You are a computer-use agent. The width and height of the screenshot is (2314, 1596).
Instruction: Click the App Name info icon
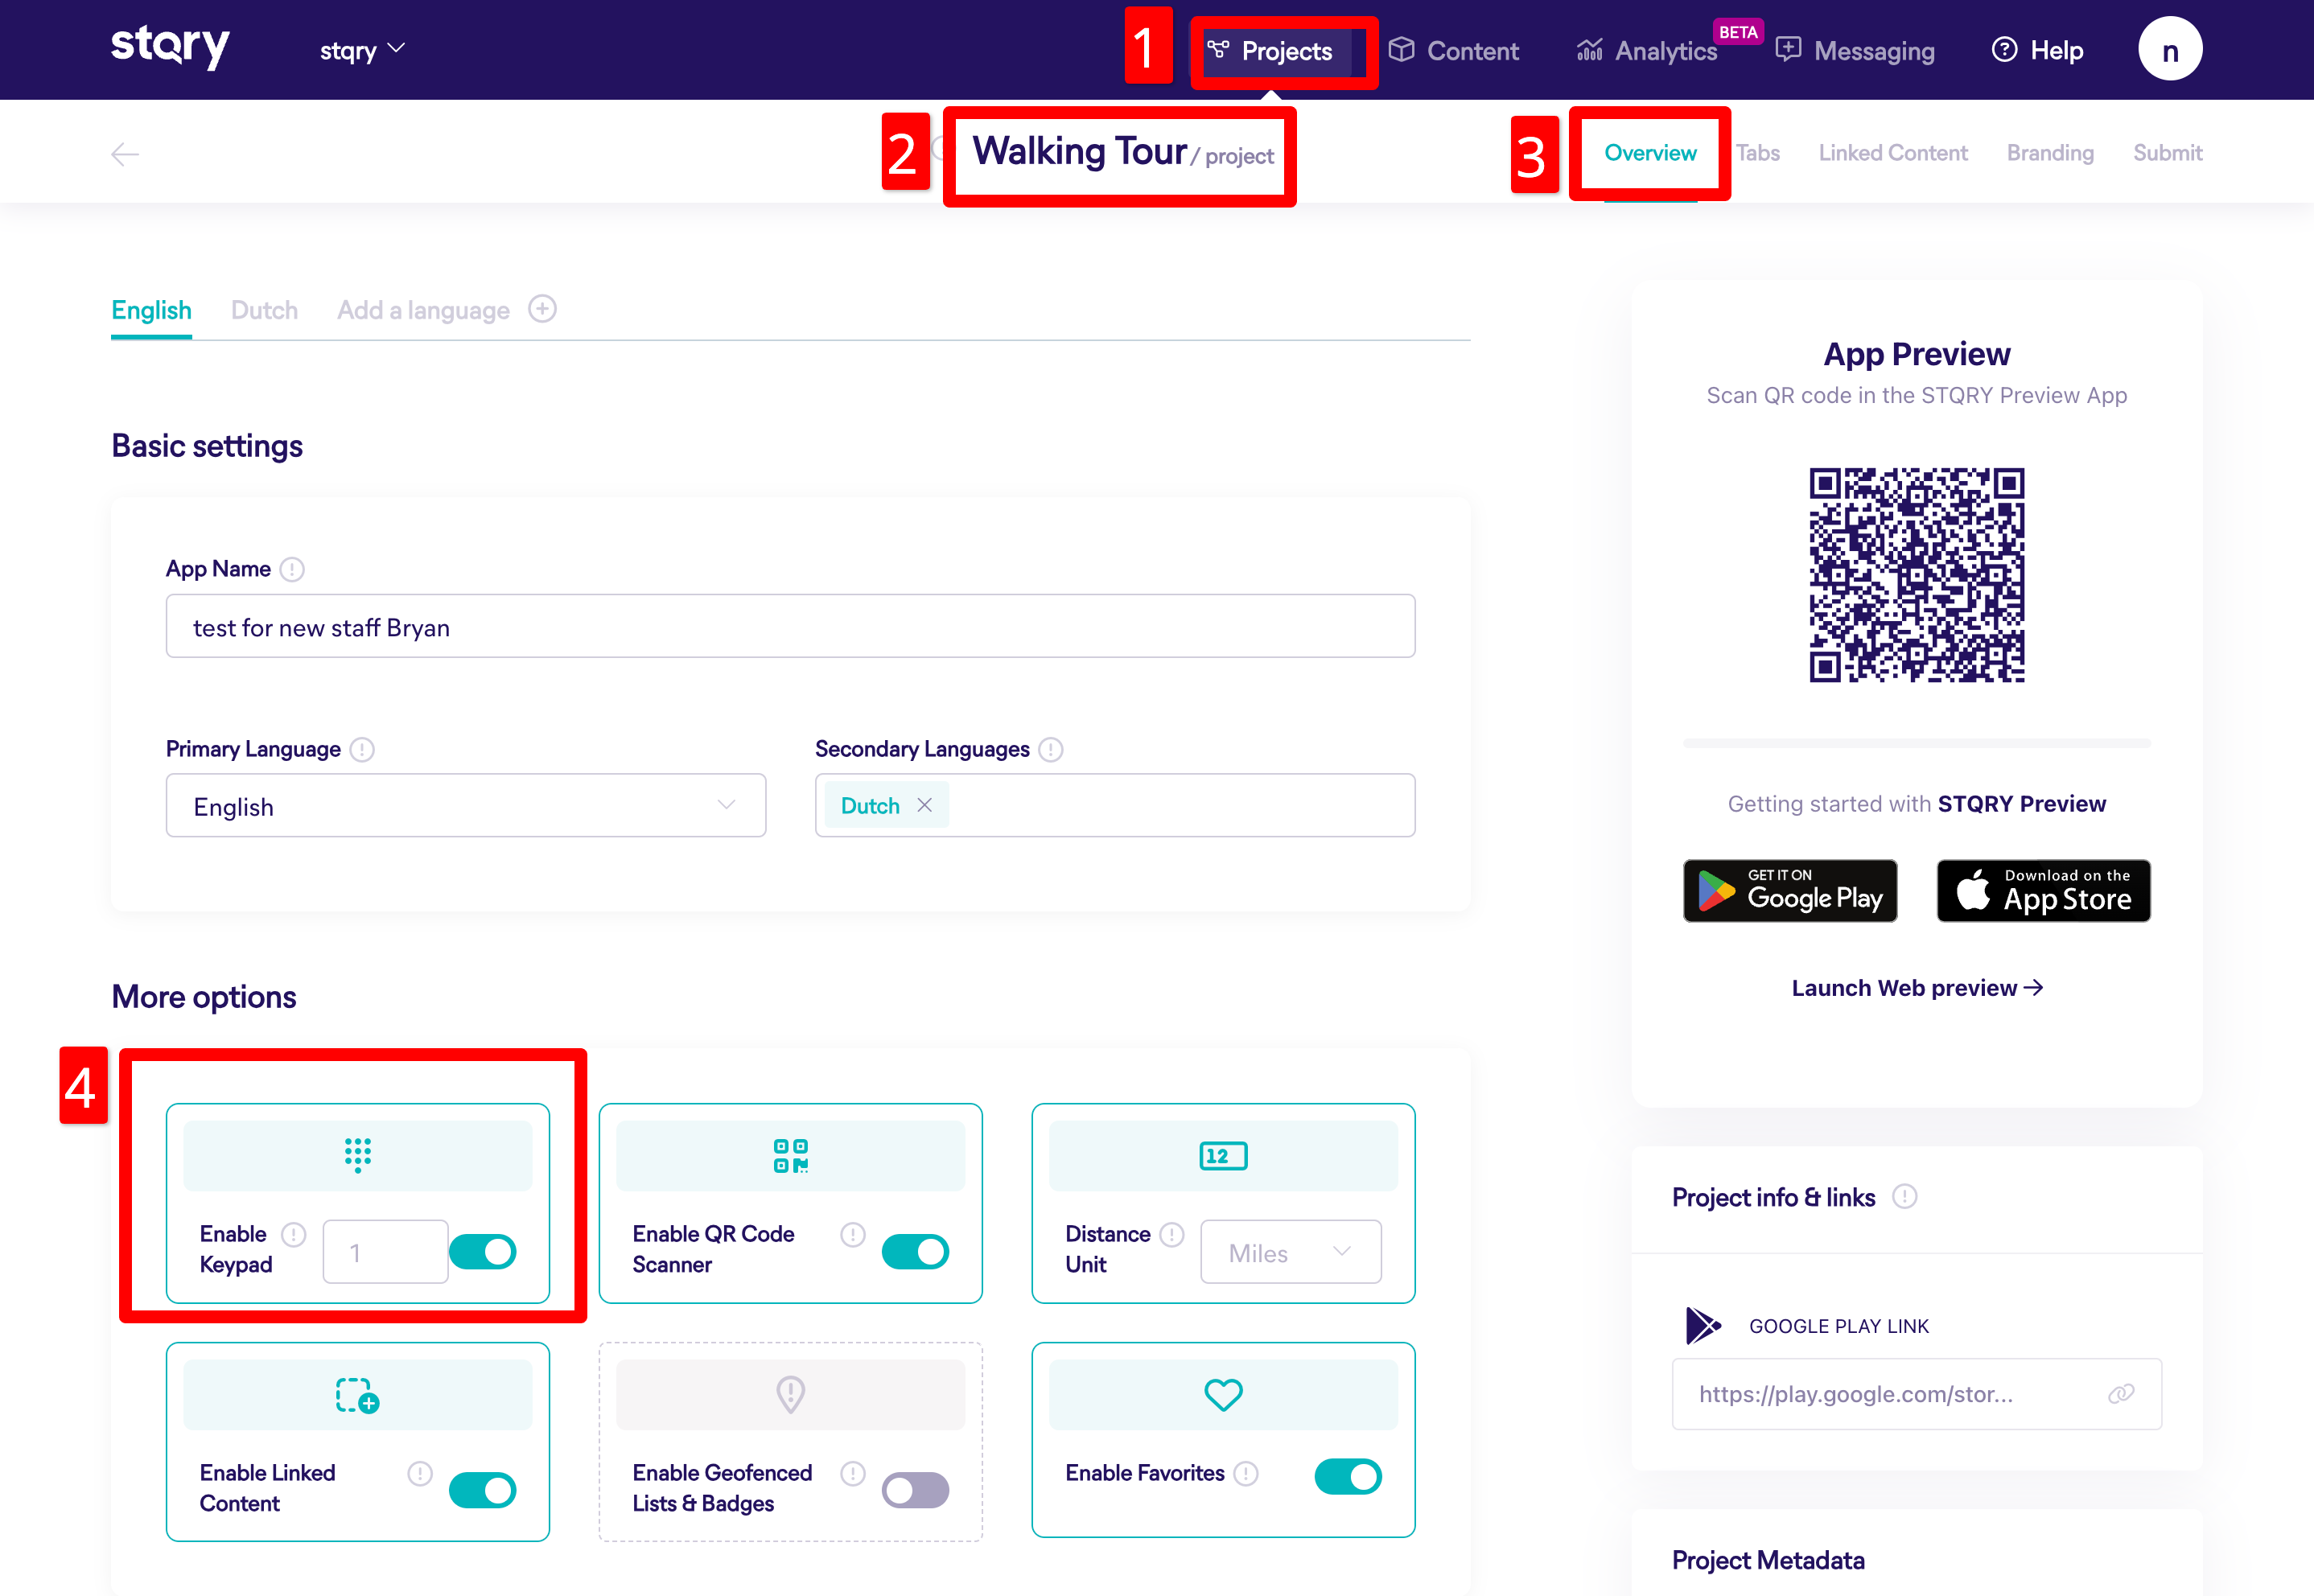click(x=292, y=569)
